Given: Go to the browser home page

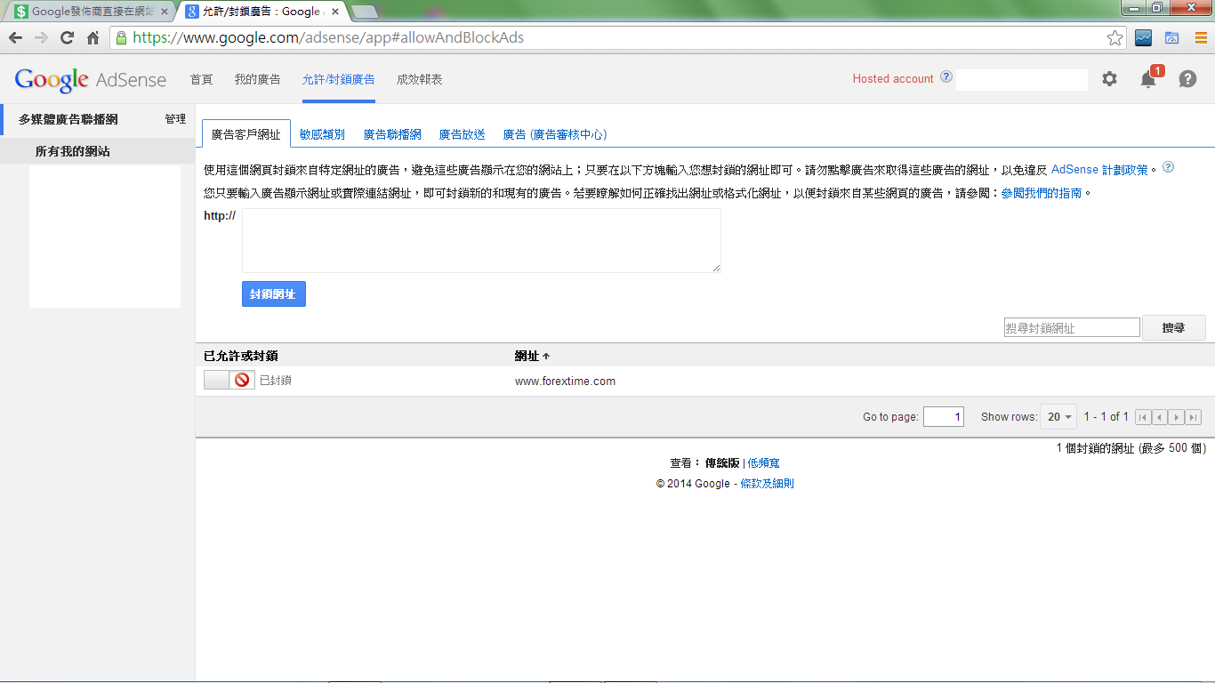Looking at the screenshot, I should click(93, 37).
